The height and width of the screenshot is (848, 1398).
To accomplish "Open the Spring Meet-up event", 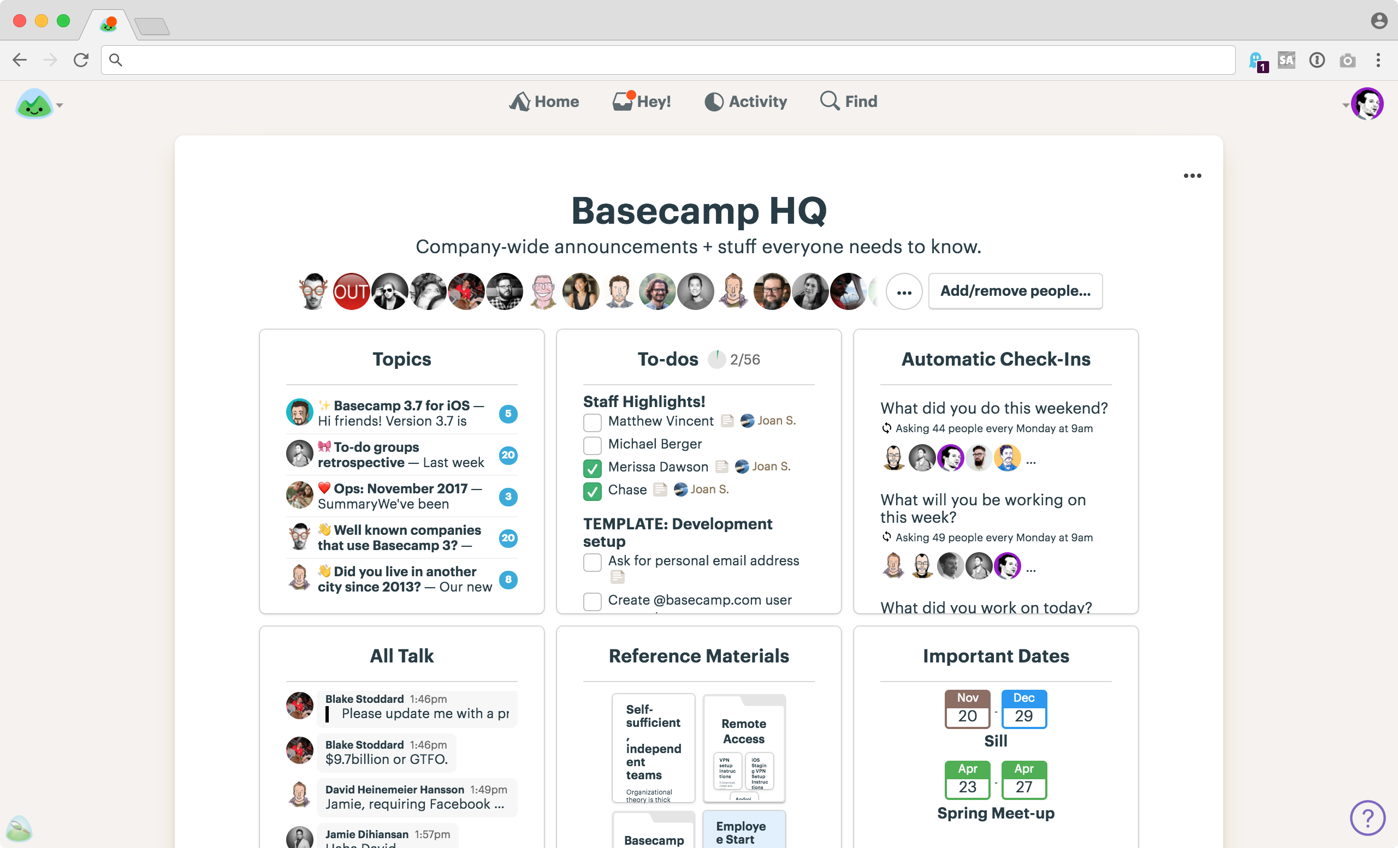I will [x=996, y=813].
